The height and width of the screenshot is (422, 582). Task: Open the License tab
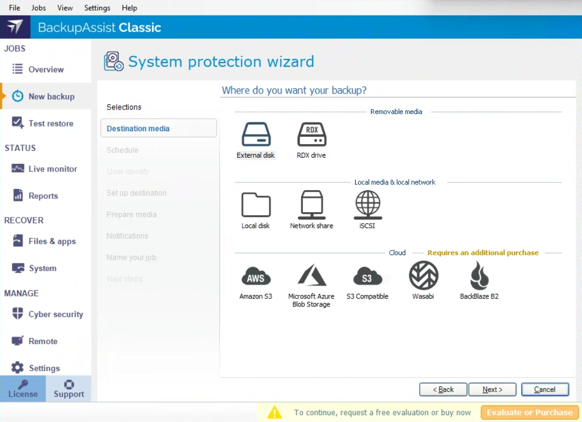(23, 389)
